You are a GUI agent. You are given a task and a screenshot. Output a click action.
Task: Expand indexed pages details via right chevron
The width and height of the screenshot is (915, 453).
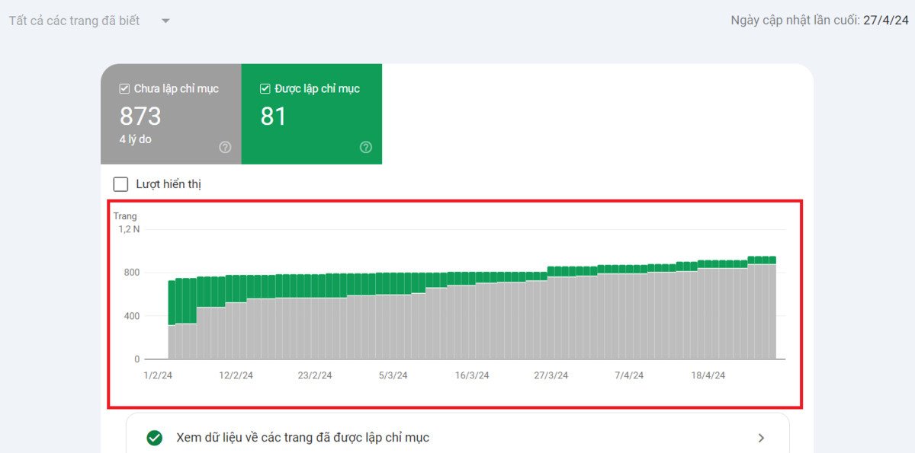[x=760, y=437]
